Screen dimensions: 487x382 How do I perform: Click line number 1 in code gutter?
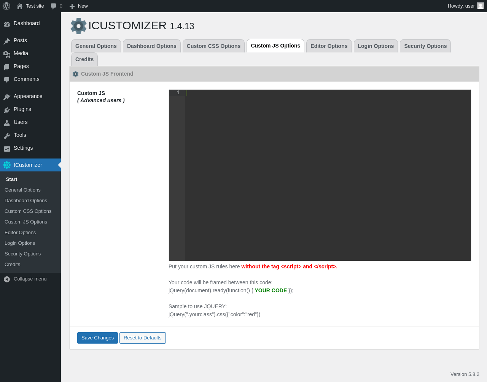[x=178, y=93]
